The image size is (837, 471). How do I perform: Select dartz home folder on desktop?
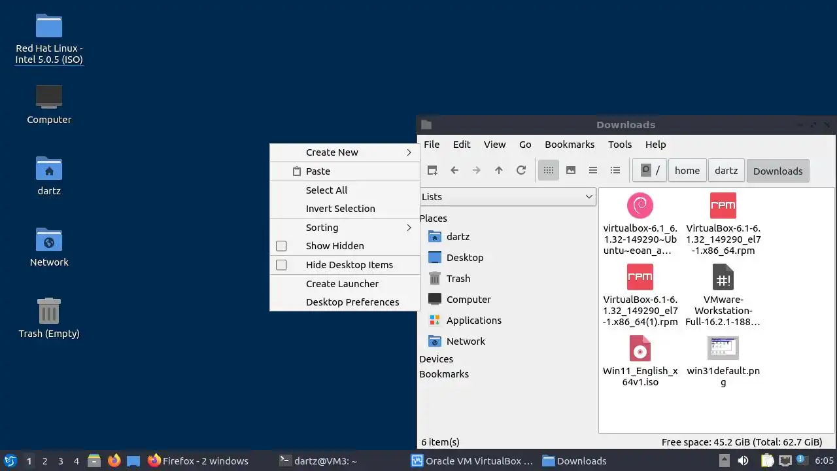tap(49, 176)
